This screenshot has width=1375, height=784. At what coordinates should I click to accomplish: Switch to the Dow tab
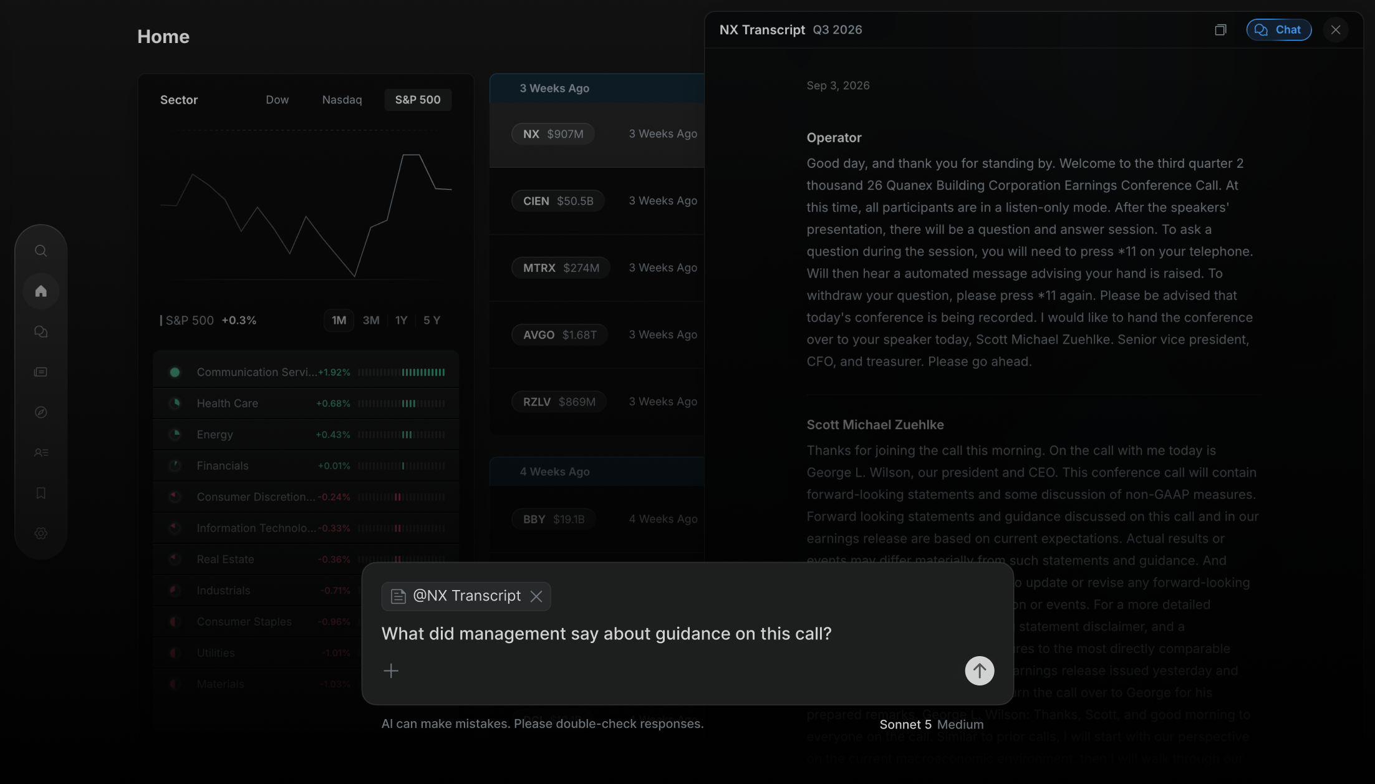[x=277, y=100]
